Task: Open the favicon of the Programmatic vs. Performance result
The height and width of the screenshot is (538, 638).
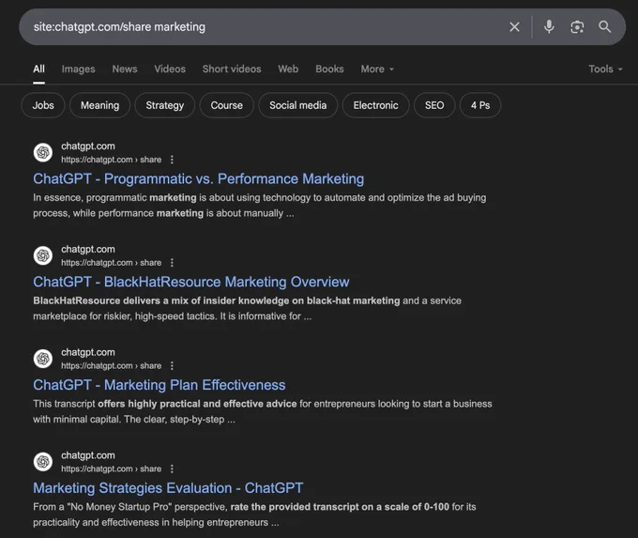Action: [x=43, y=152]
